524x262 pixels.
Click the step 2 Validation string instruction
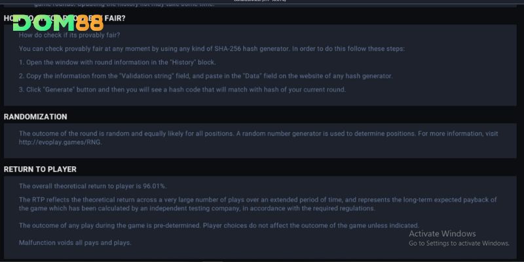(206, 76)
